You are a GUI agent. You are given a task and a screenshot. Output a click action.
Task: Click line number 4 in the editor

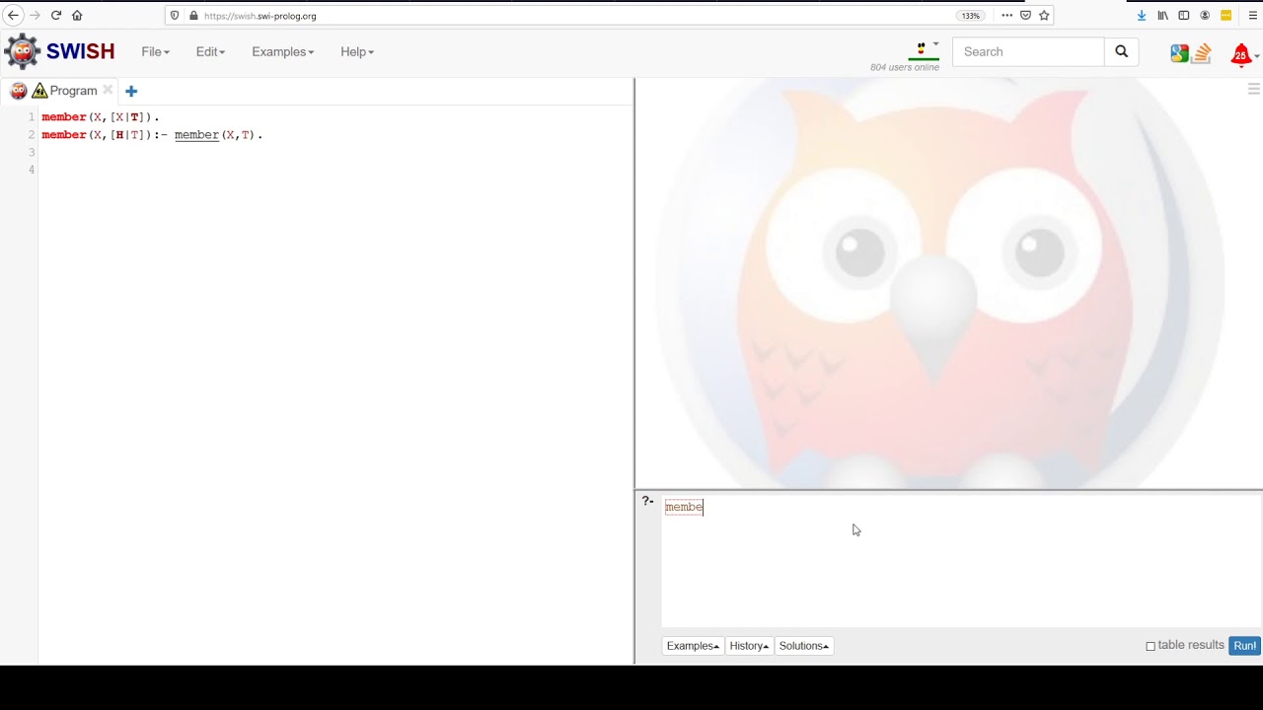point(32,170)
